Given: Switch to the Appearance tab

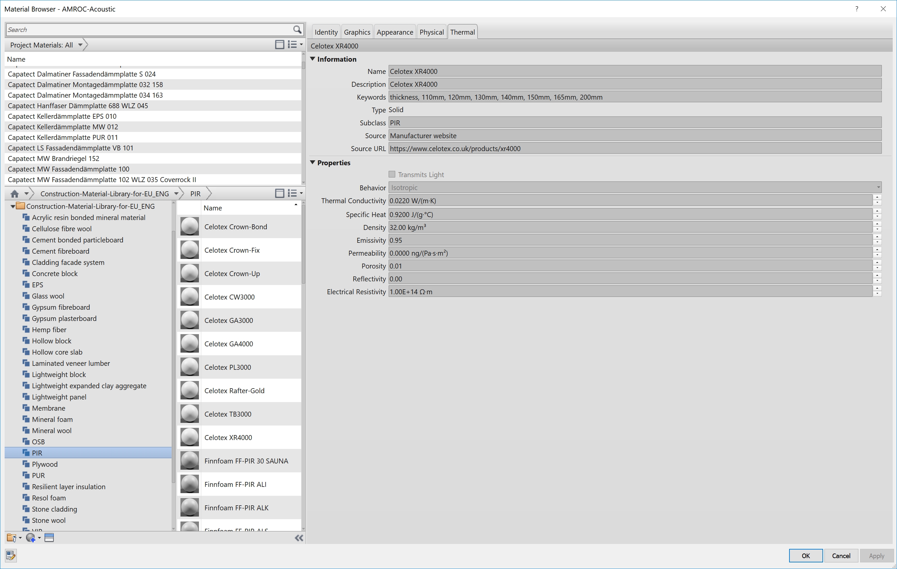Looking at the screenshot, I should pyautogui.click(x=395, y=32).
